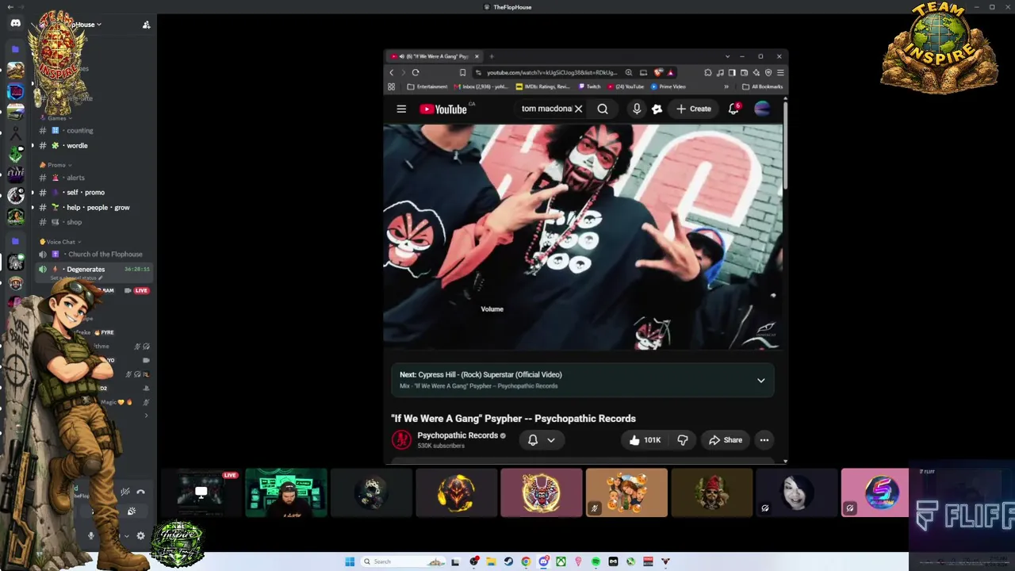Run YouTube search with magnifier button
1015x571 pixels.
point(603,109)
